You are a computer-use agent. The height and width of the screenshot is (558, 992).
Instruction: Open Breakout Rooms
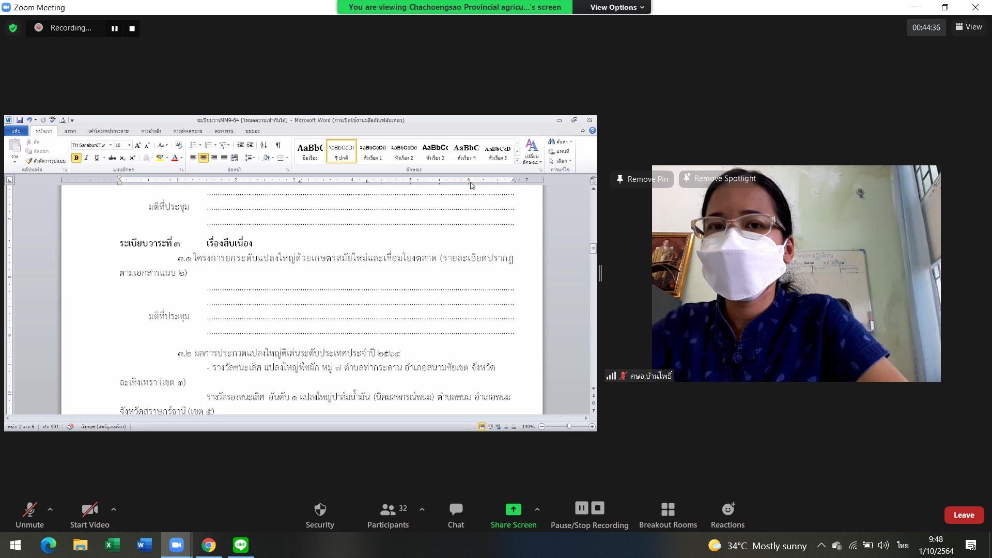[x=668, y=516]
